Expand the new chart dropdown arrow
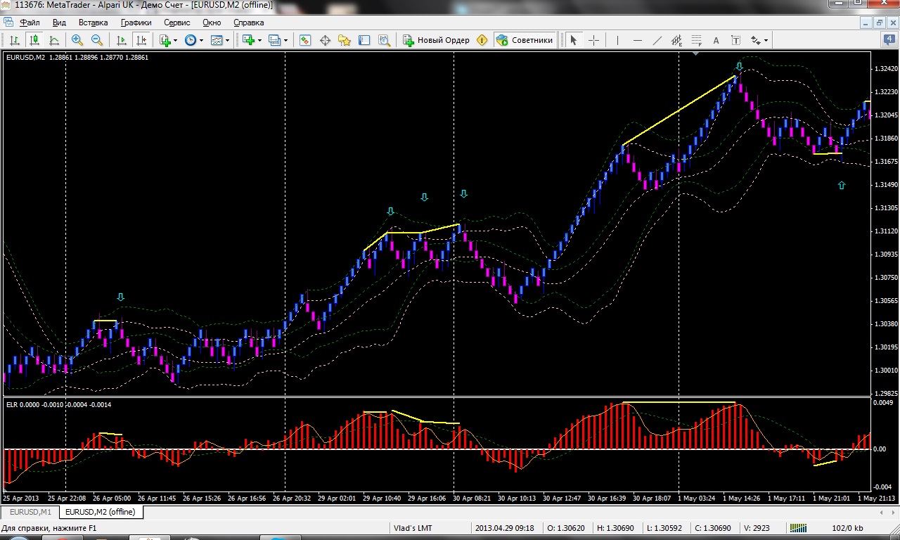The width and height of the screenshot is (900, 540). tap(259, 40)
